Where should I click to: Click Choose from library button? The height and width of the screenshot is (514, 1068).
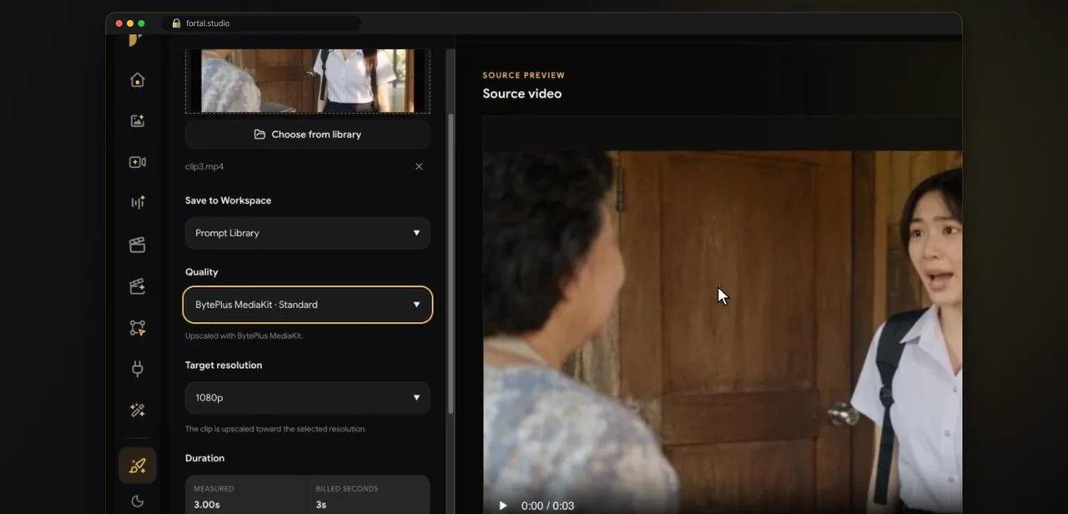pyautogui.click(x=307, y=134)
